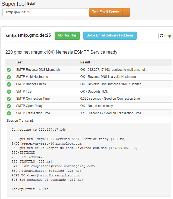
Task: Click transcript line '250 STARTTLS [218 ms]'
Action: [32, 161]
